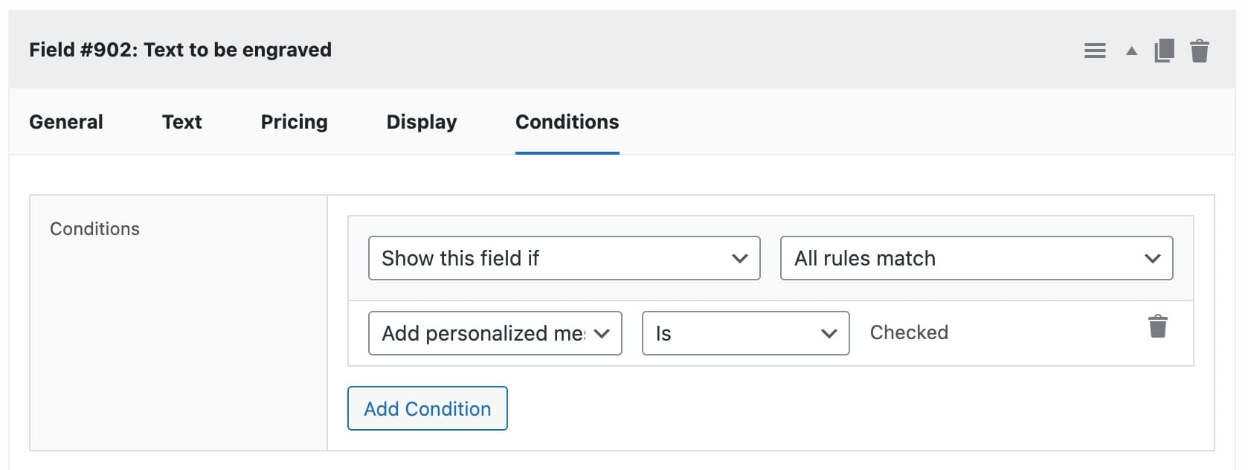Switch to the General tab
Viewport: 1248px width, 470px height.
(65, 121)
